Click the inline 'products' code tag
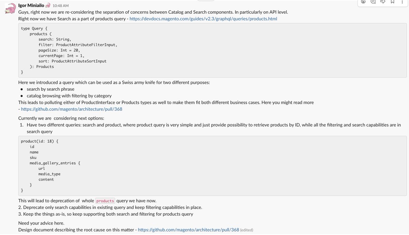The width and height of the screenshot is (409, 235). (x=105, y=201)
